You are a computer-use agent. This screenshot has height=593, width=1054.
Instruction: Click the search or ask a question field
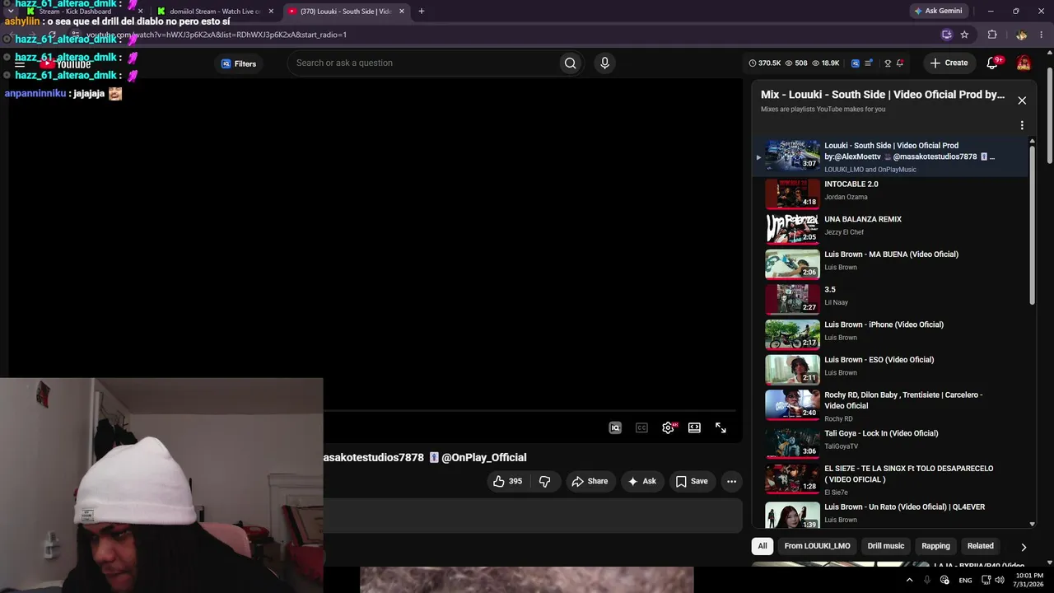pyautogui.click(x=424, y=63)
